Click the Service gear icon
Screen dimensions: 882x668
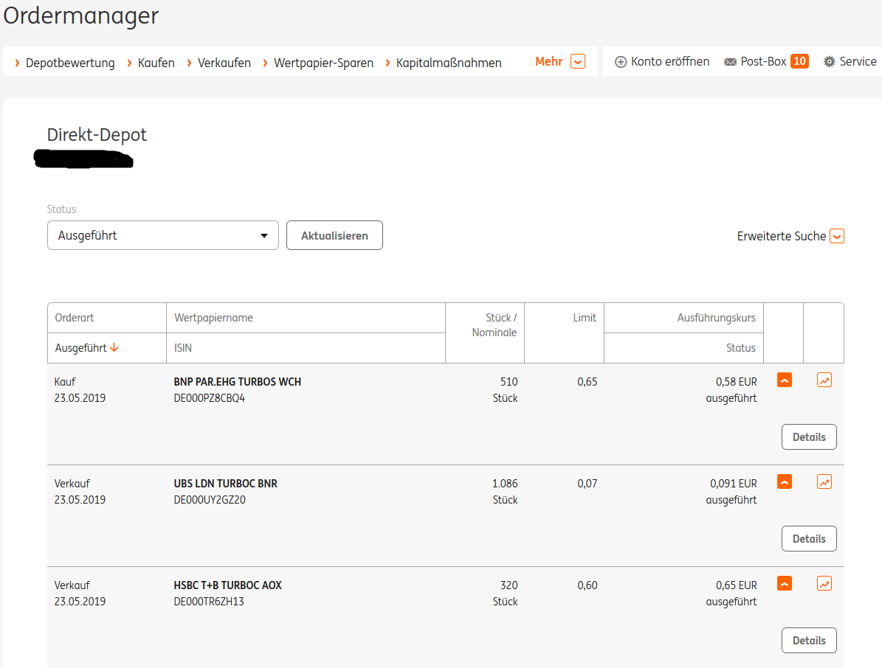click(830, 62)
